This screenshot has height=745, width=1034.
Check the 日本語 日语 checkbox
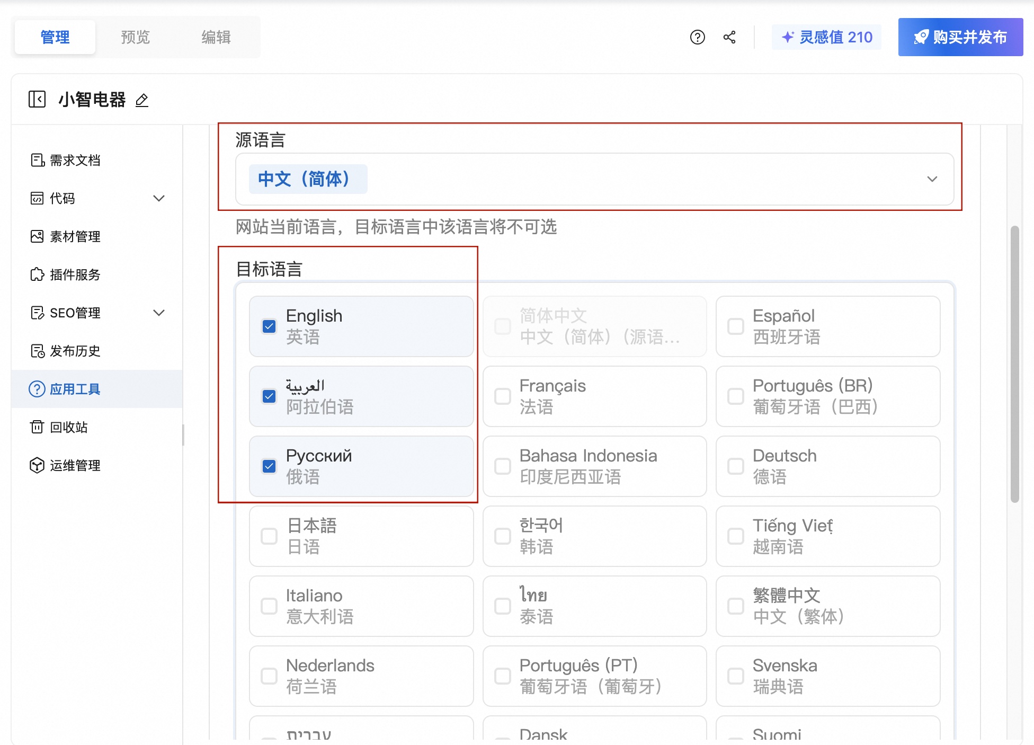pyautogui.click(x=269, y=536)
